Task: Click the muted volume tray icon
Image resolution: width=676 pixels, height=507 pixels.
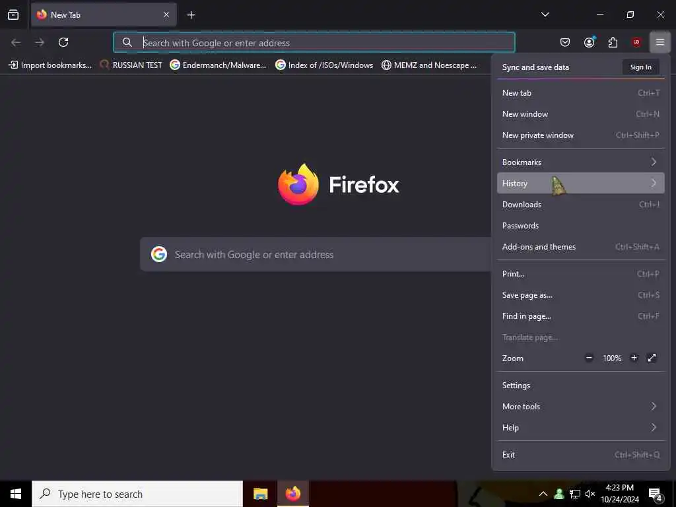Action: tap(590, 494)
